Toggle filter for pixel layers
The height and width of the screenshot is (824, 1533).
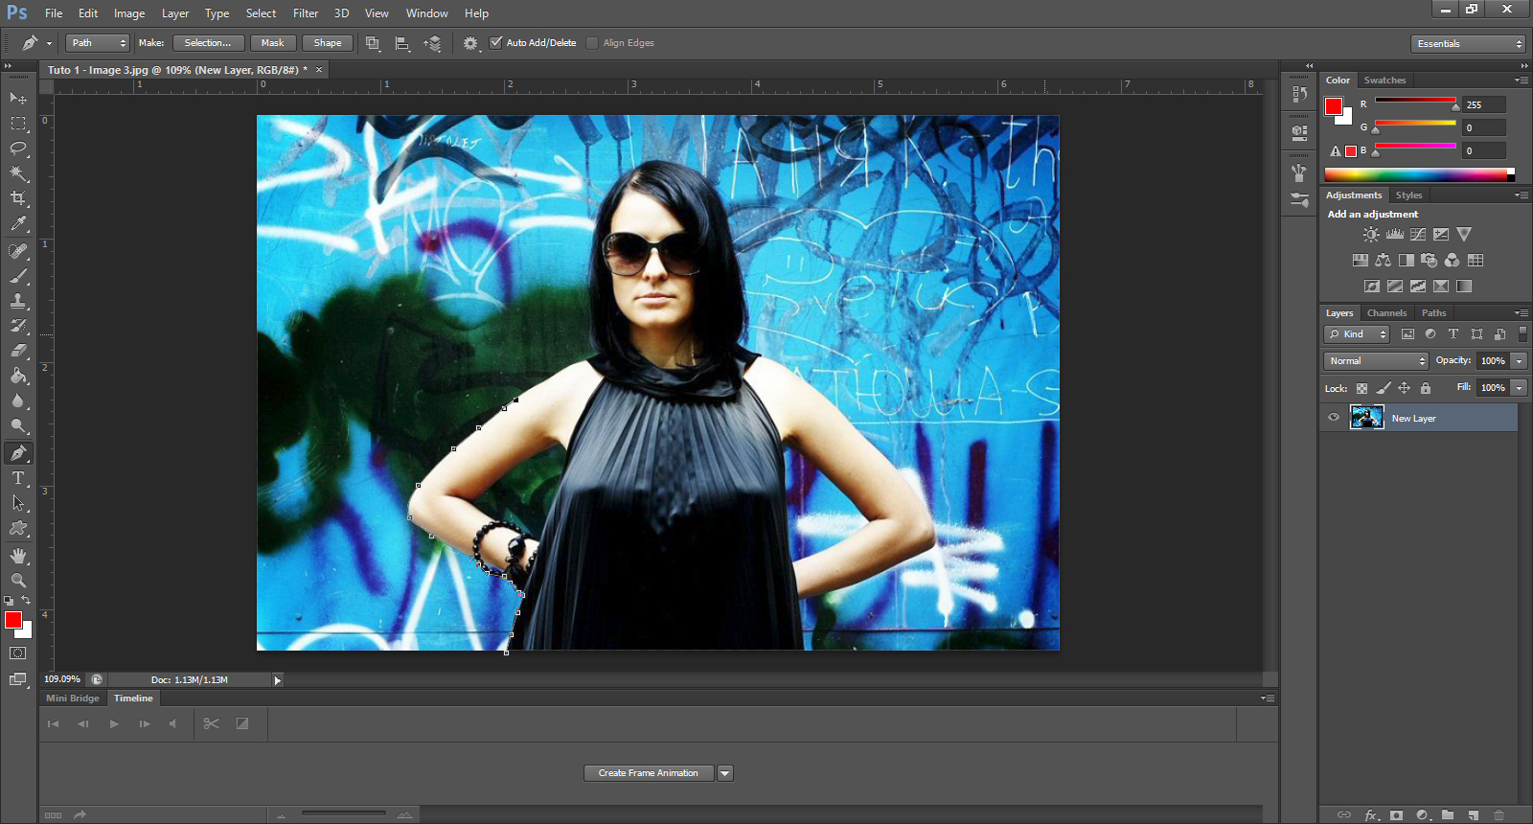[1407, 334]
